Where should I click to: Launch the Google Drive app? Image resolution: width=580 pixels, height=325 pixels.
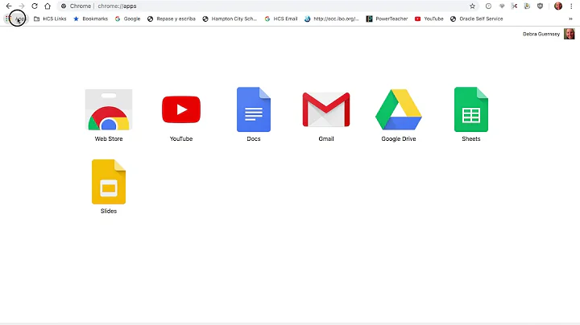pyautogui.click(x=399, y=115)
